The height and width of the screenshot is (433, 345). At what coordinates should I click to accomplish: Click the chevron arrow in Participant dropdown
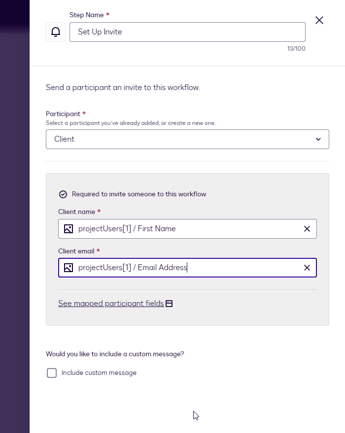point(318,139)
